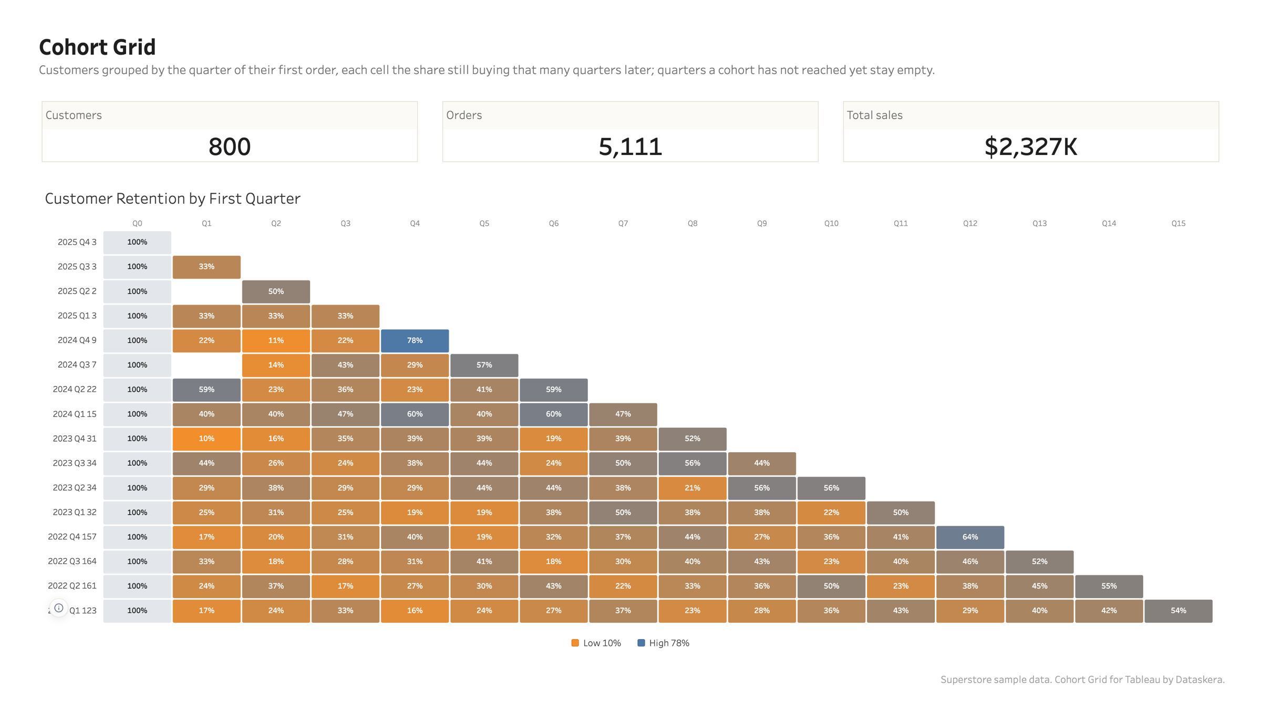Select the 78% cell in the 2024 Q4 row
Viewport: 1261px width, 709px height.
pos(415,340)
